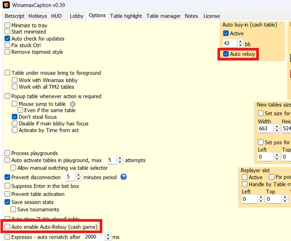Enable Remove topmost style checkbox
Screen dimensions: 291x241
click(7, 52)
